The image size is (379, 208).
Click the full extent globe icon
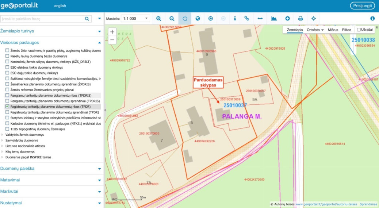(198, 19)
